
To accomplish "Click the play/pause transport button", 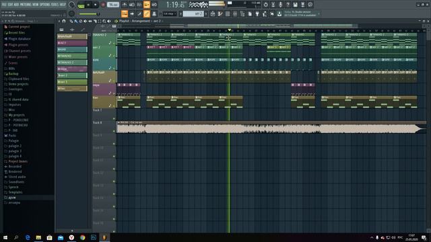I will point(88,5).
